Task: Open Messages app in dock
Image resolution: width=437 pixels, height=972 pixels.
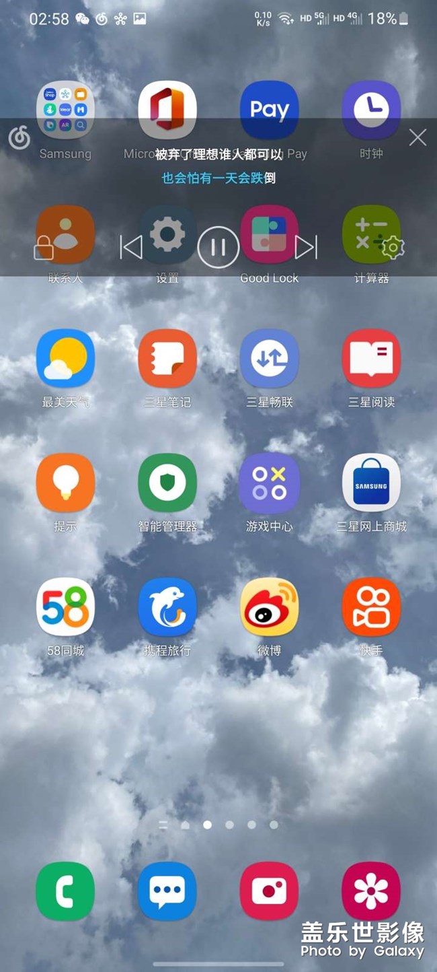Action: 167,891
